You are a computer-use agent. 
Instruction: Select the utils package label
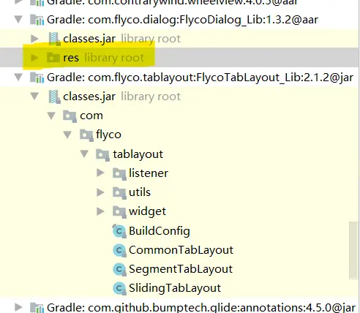click(x=140, y=192)
